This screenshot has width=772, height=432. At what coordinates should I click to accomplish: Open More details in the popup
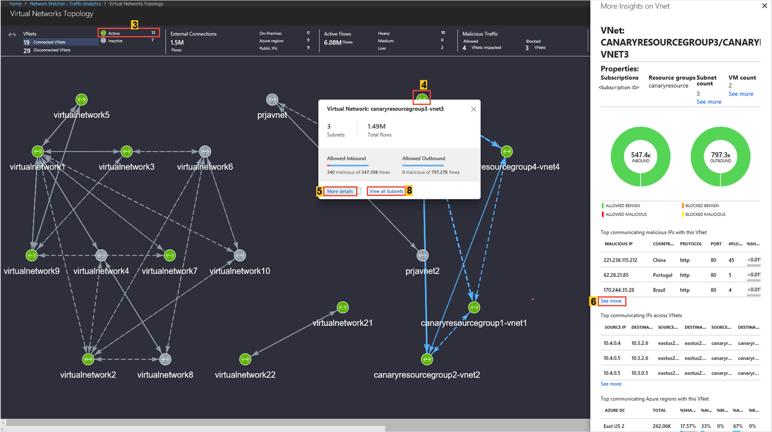pyautogui.click(x=340, y=191)
